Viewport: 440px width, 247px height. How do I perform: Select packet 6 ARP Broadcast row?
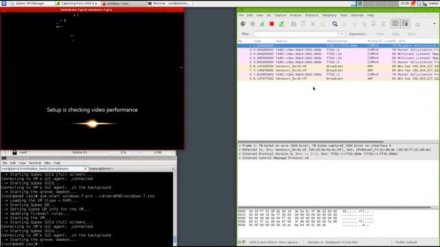[338, 67]
